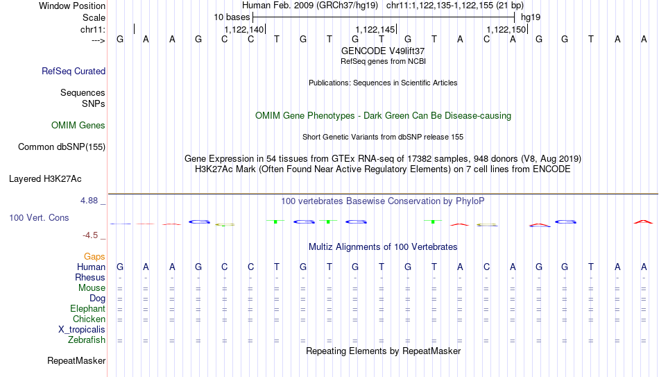This screenshot has width=659, height=377.
Task: Click the 1,122,150 position marker
Action: tap(506, 29)
